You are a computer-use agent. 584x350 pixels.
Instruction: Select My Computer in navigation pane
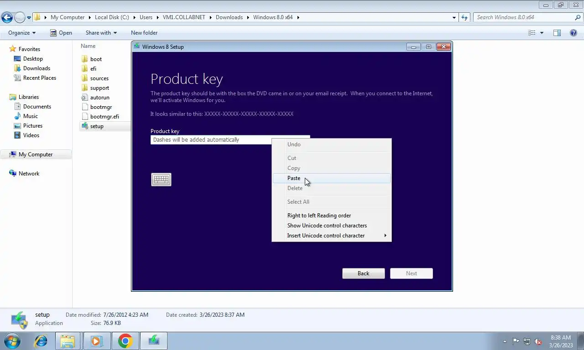coord(36,154)
